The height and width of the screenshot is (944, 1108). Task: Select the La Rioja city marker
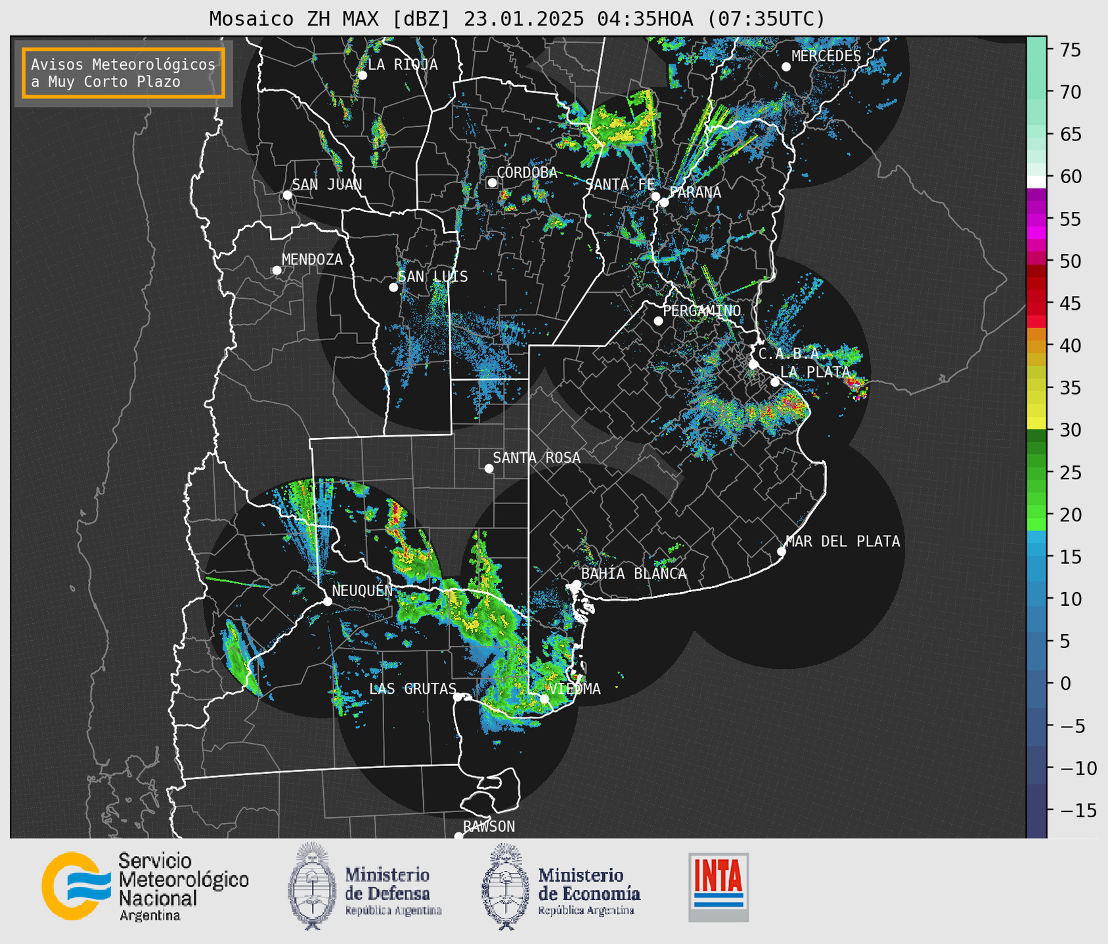[x=363, y=75]
